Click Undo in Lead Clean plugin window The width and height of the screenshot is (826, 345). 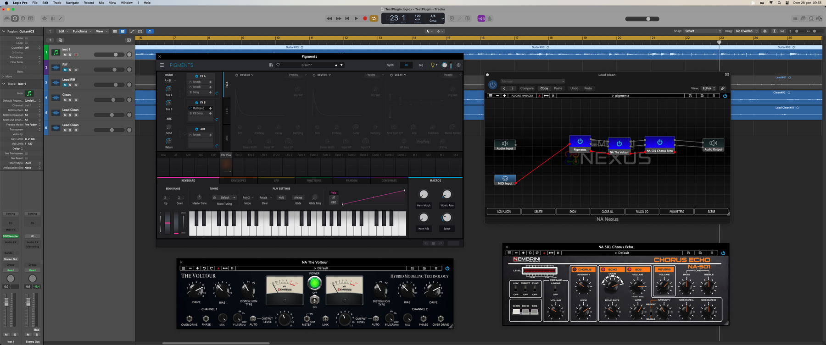pyautogui.click(x=574, y=88)
